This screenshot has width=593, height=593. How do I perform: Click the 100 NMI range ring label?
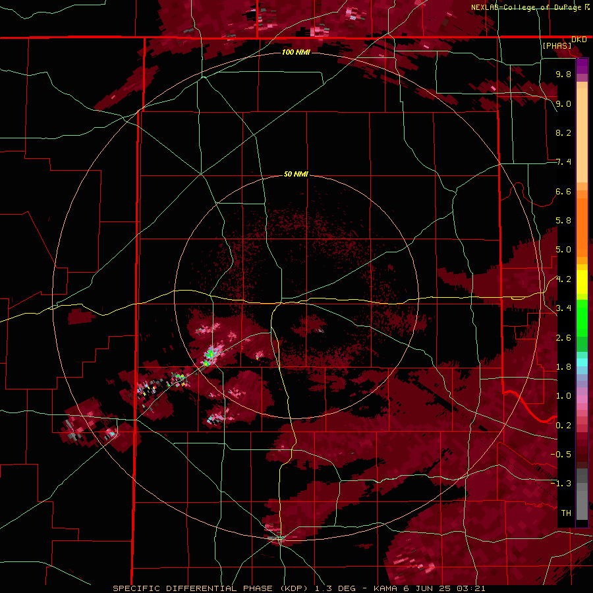click(296, 52)
